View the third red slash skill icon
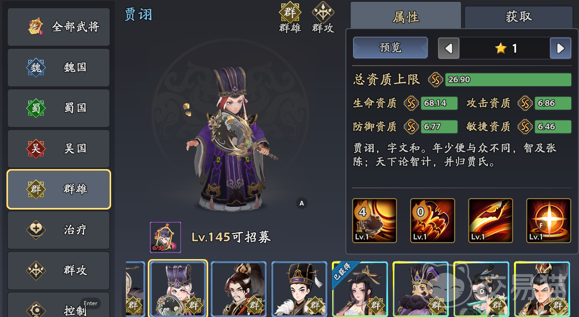 click(x=491, y=220)
